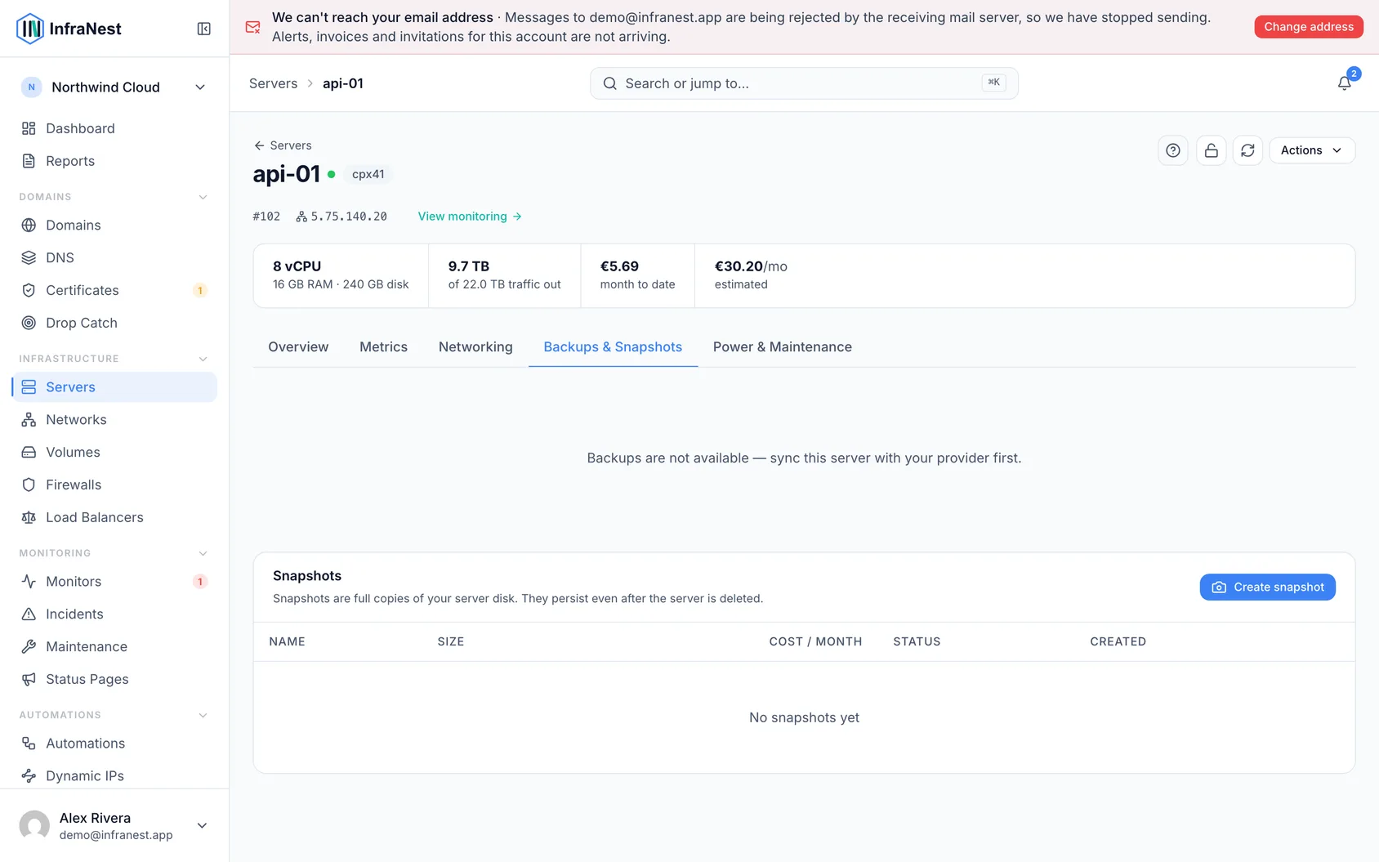Switch to the Metrics tab
The height and width of the screenshot is (862, 1379).
click(383, 347)
